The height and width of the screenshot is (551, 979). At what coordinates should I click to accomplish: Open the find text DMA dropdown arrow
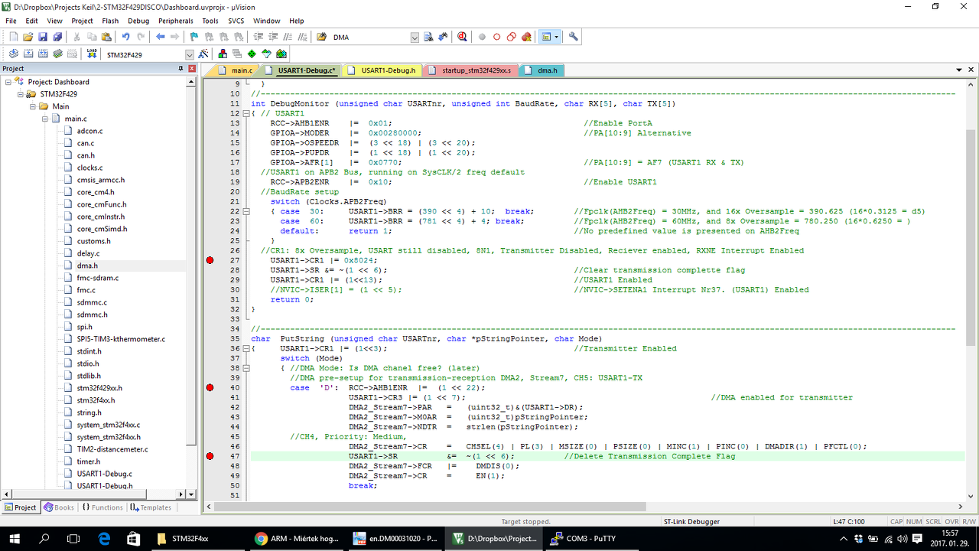(415, 37)
